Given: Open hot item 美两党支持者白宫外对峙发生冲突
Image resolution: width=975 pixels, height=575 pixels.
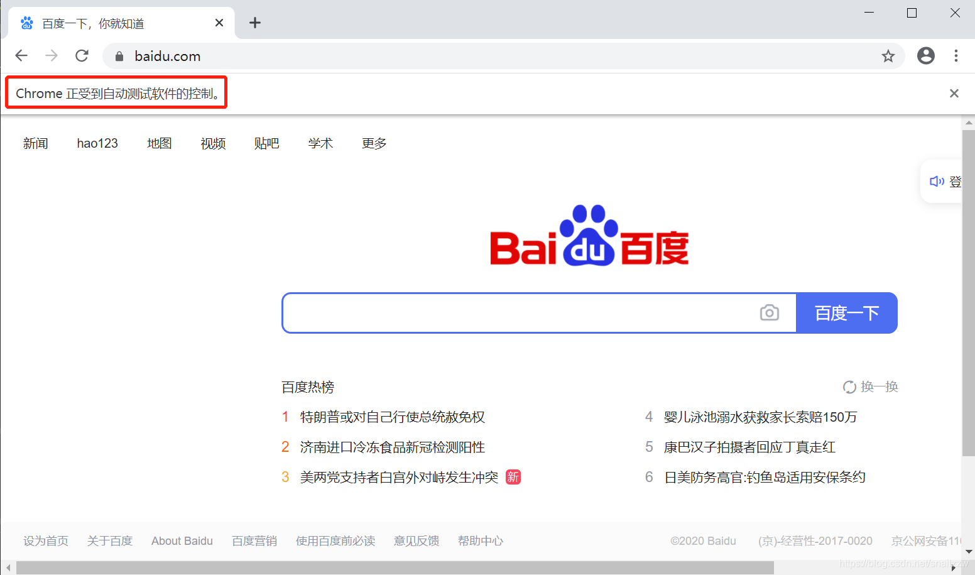Looking at the screenshot, I should point(399,478).
